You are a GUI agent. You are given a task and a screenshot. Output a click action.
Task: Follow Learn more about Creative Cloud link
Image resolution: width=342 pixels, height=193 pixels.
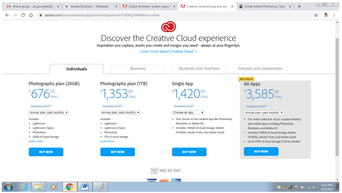coord(168,51)
